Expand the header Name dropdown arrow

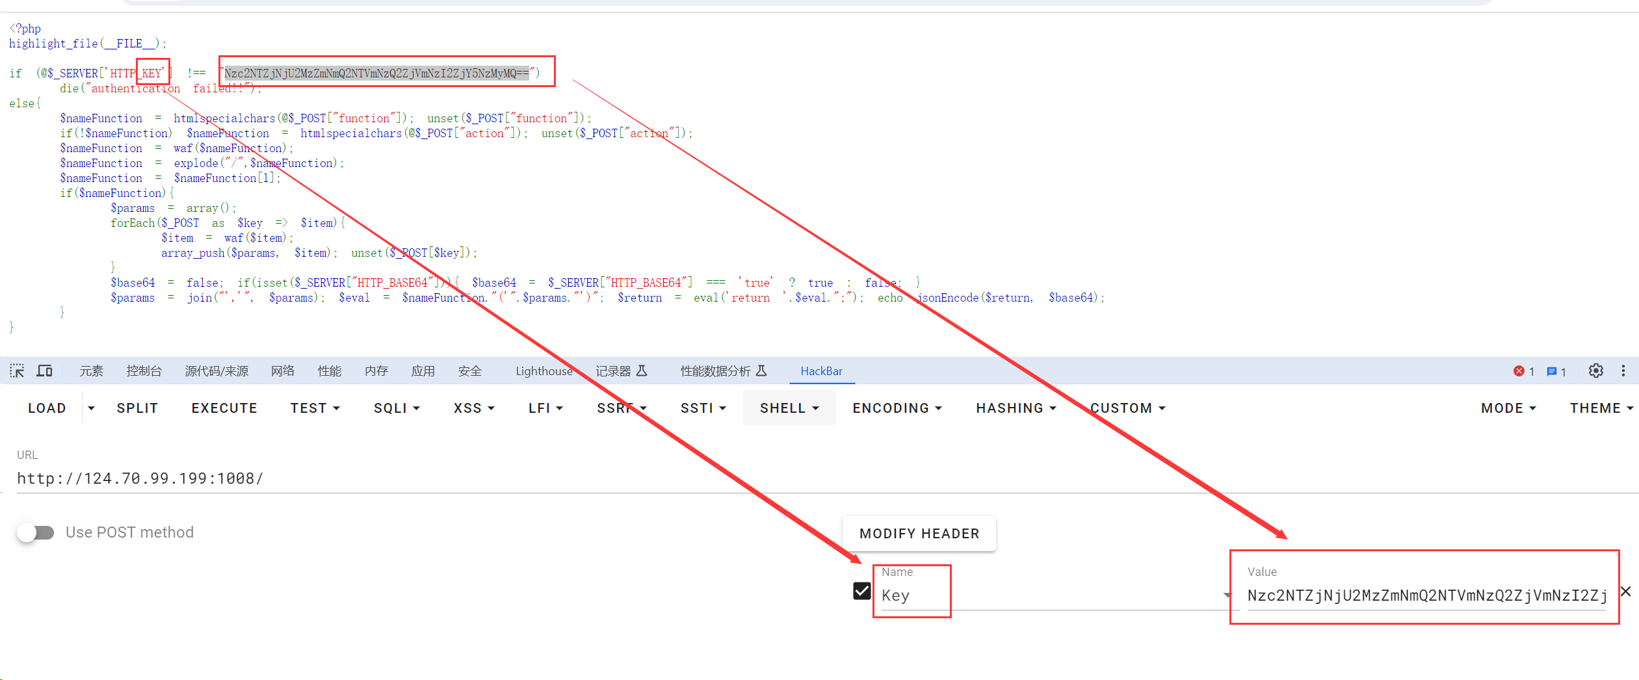[x=1226, y=595]
